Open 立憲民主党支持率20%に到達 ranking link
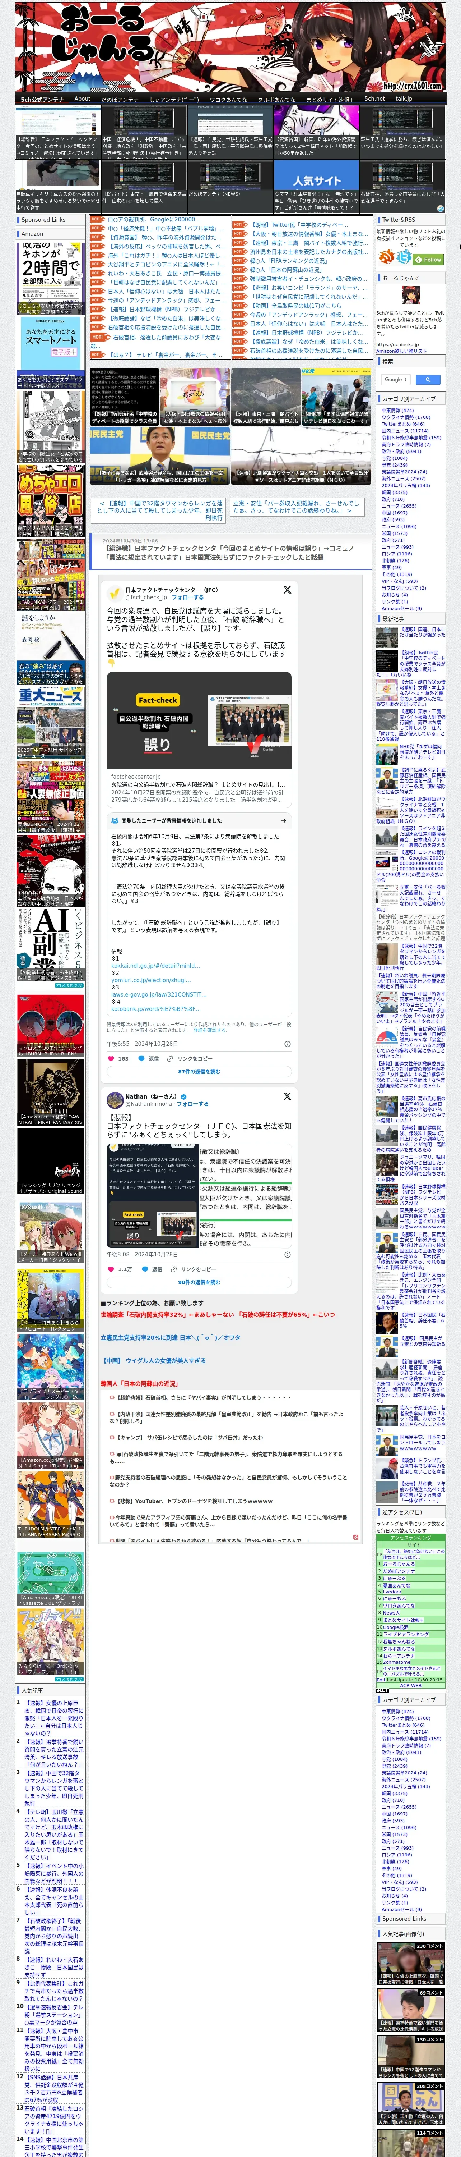The height and width of the screenshot is (2157, 461). (x=171, y=1337)
